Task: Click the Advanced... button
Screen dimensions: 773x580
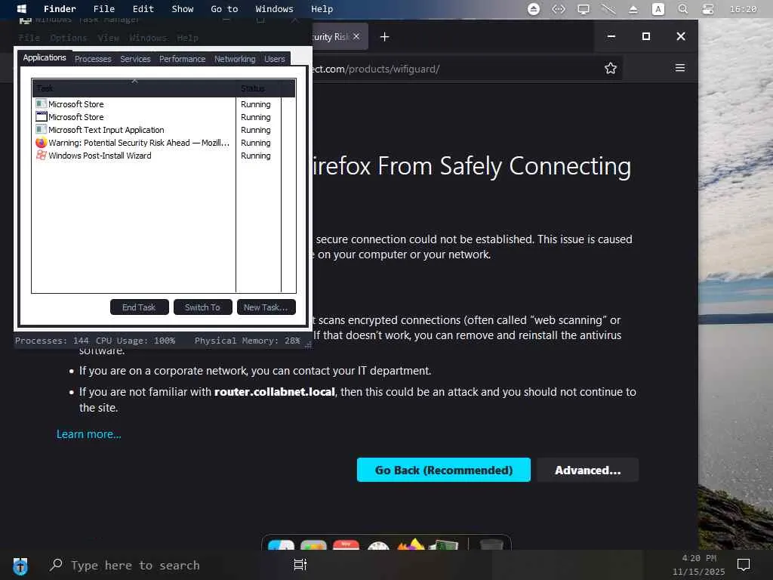Action: click(587, 470)
